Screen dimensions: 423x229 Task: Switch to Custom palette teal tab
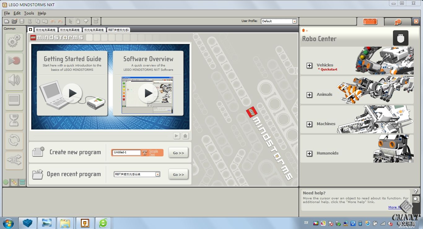22,182
